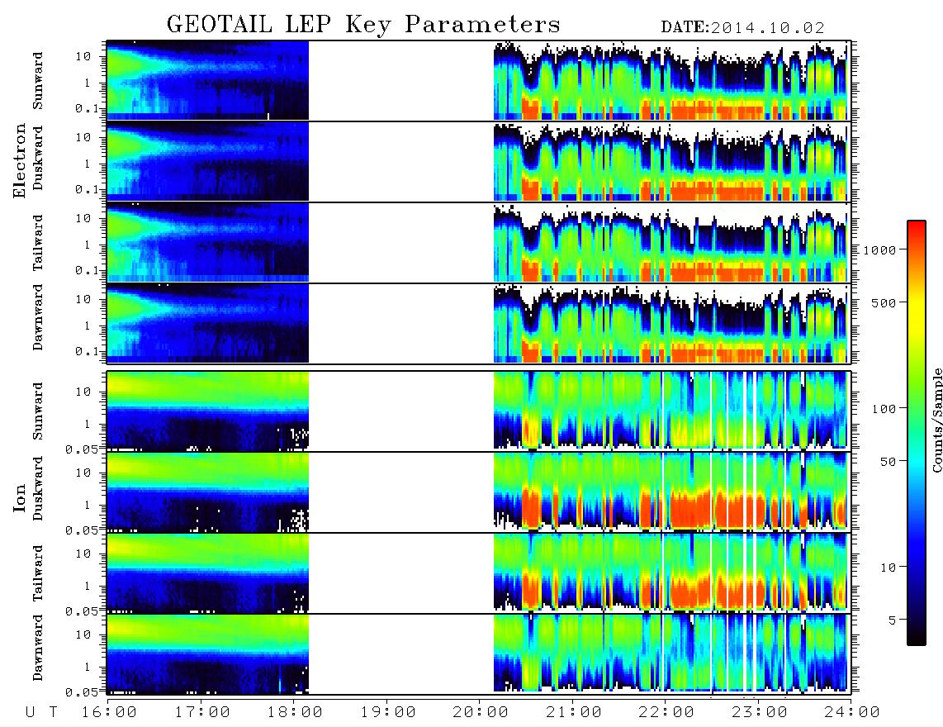Click the Ion Sunward panel label
The width and height of the screenshot is (943, 727).
(x=38, y=411)
